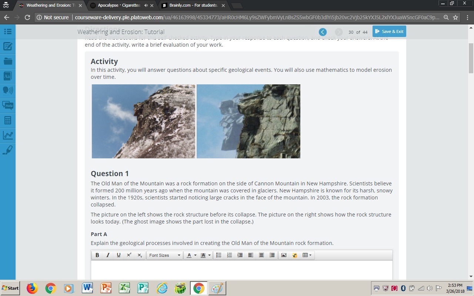474x296 pixels.
Task: Open Excel from the taskbar
Action: point(124,288)
